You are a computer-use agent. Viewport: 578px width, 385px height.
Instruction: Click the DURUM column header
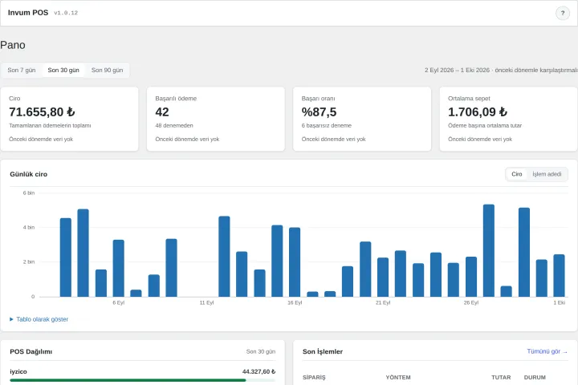(535, 378)
